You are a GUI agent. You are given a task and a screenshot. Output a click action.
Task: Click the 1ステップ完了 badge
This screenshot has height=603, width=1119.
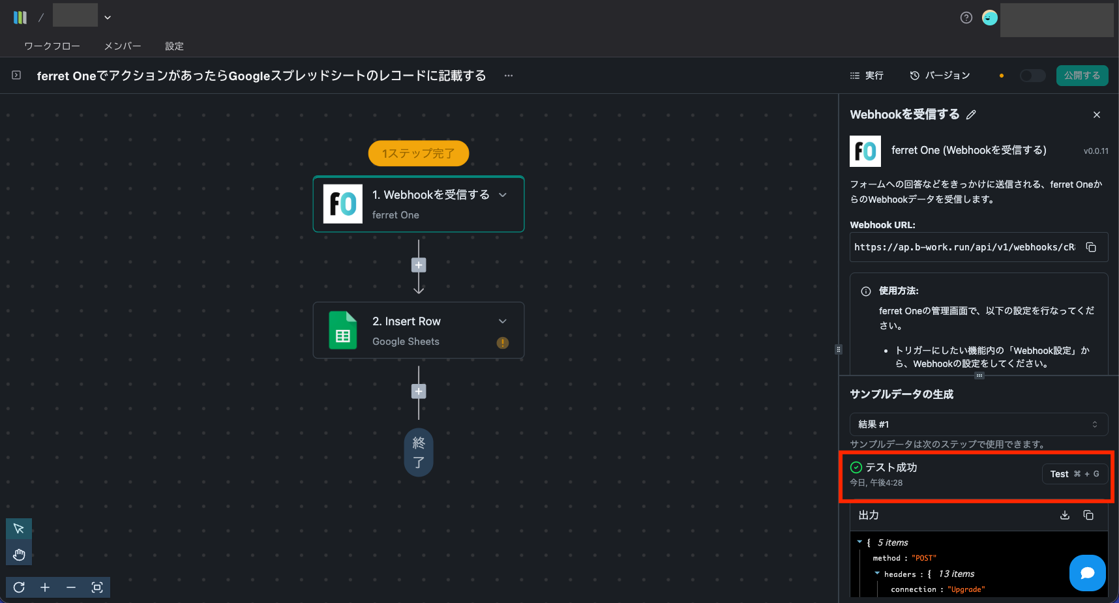[x=419, y=153]
